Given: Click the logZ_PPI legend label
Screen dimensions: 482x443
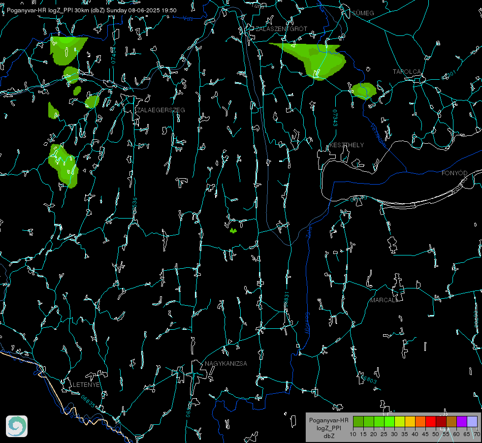Looking at the screenshot, I should coord(329,428).
